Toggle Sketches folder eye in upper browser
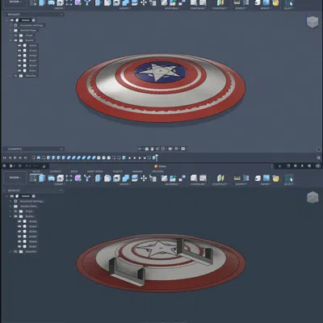 (15, 76)
